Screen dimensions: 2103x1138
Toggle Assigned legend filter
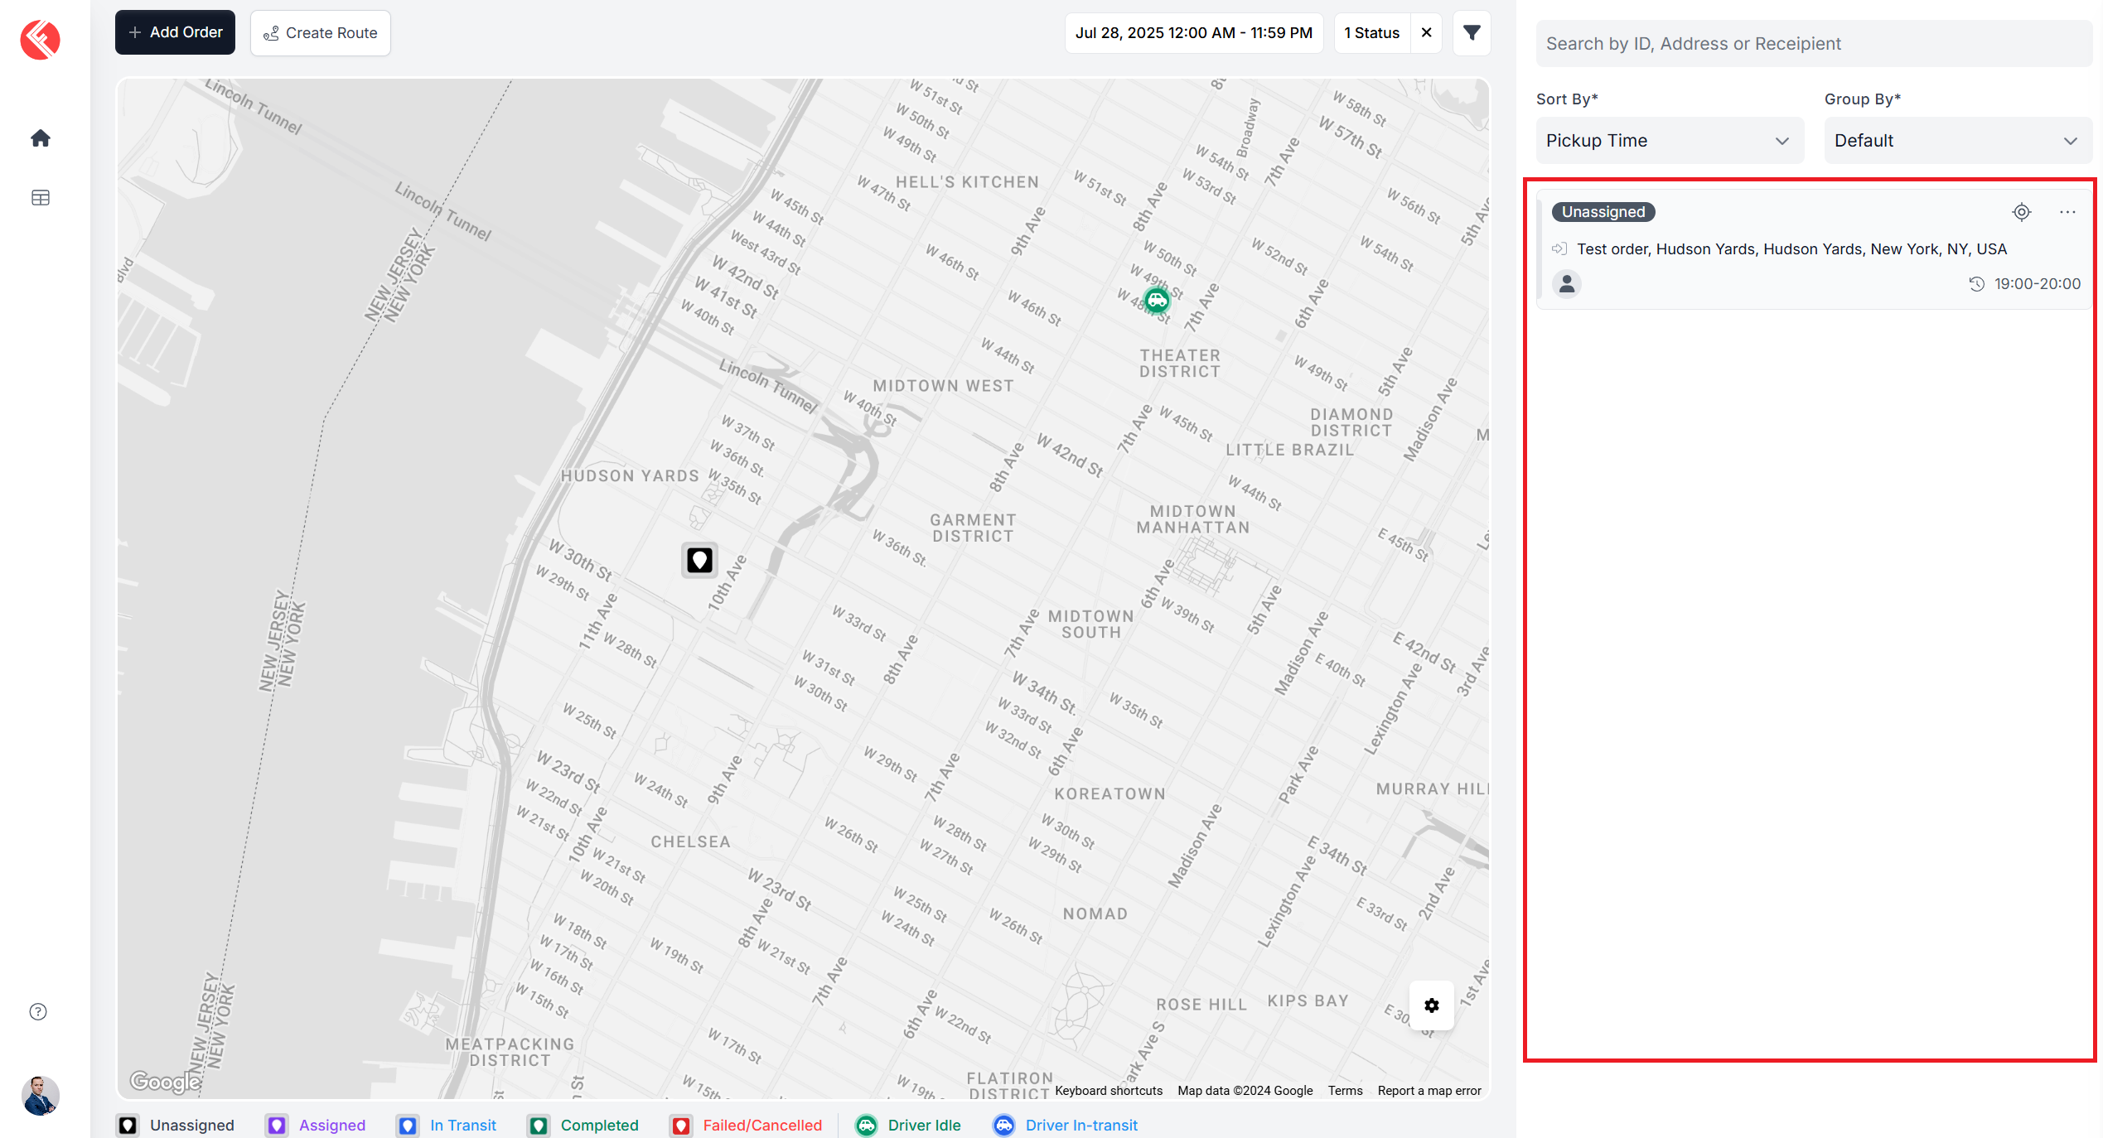316,1125
